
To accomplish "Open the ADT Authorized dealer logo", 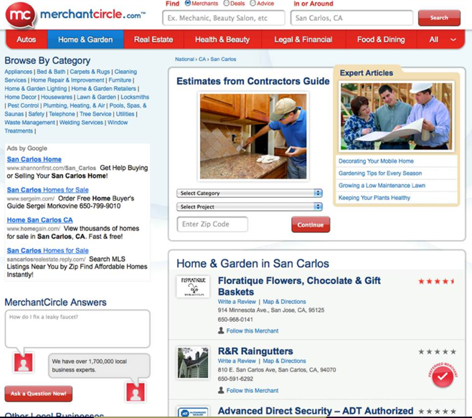I will pyautogui.click(x=193, y=412).
